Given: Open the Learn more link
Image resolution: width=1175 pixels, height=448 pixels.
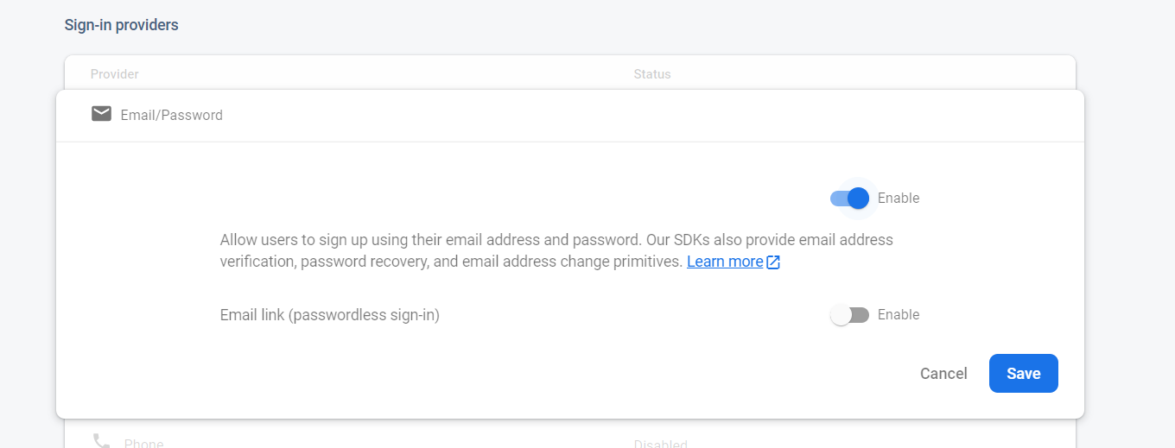Looking at the screenshot, I should coord(725,262).
